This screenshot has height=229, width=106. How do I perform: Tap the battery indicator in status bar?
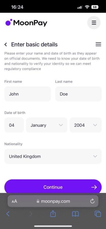[x=95, y=7]
